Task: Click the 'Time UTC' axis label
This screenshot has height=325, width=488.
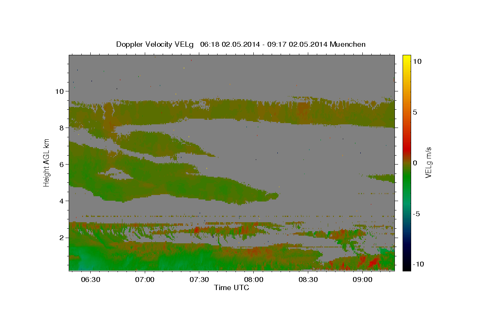Action: click(231, 288)
